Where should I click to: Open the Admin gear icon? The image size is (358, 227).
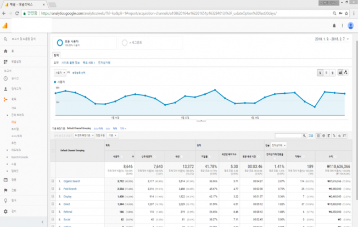pos(5,211)
